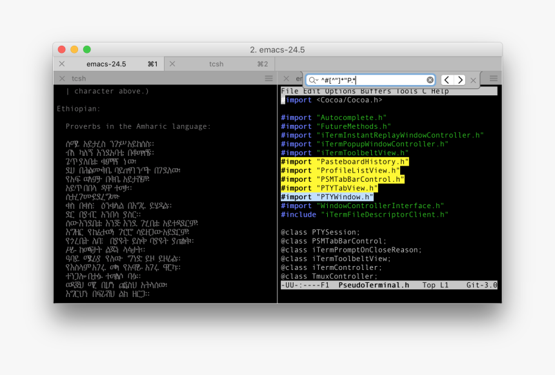Click the window title '2. emacs-24.5'
Image resolution: width=555 pixels, height=375 pixels.
coord(277,50)
